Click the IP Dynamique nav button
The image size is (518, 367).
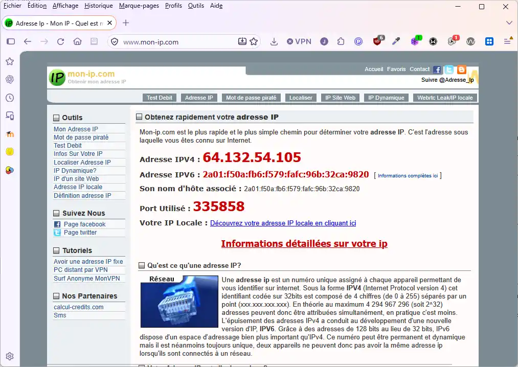[x=386, y=98]
